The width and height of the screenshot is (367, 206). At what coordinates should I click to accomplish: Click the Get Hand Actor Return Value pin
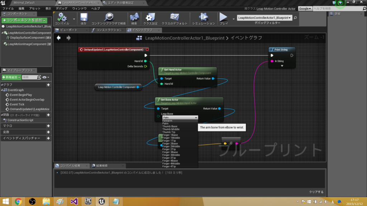coord(213,78)
